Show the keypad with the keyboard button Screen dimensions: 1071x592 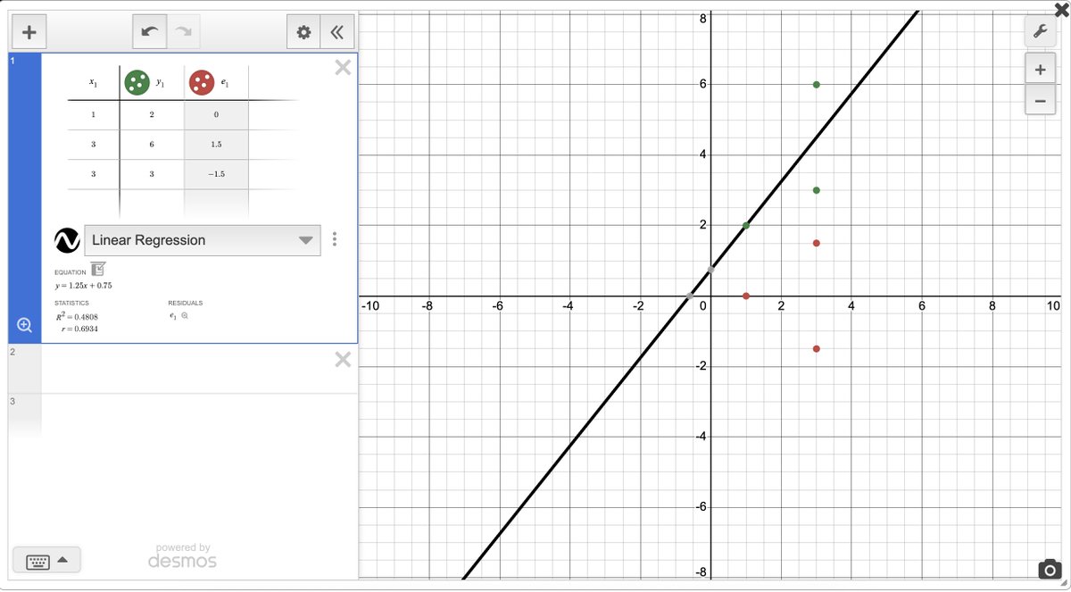(x=37, y=561)
